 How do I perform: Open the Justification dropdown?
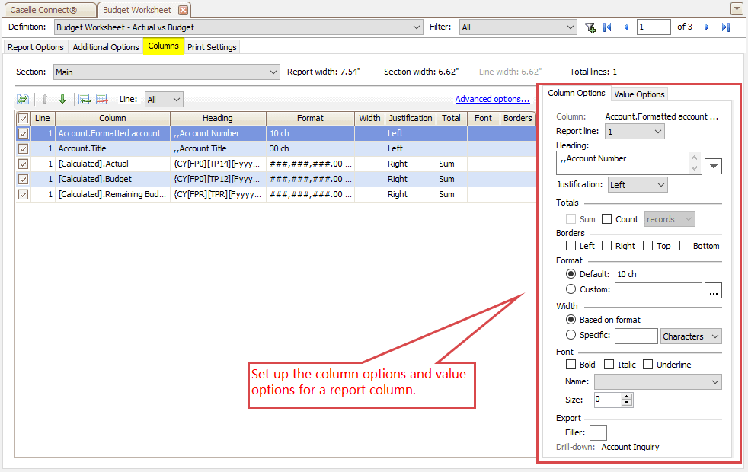coord(638,185)
